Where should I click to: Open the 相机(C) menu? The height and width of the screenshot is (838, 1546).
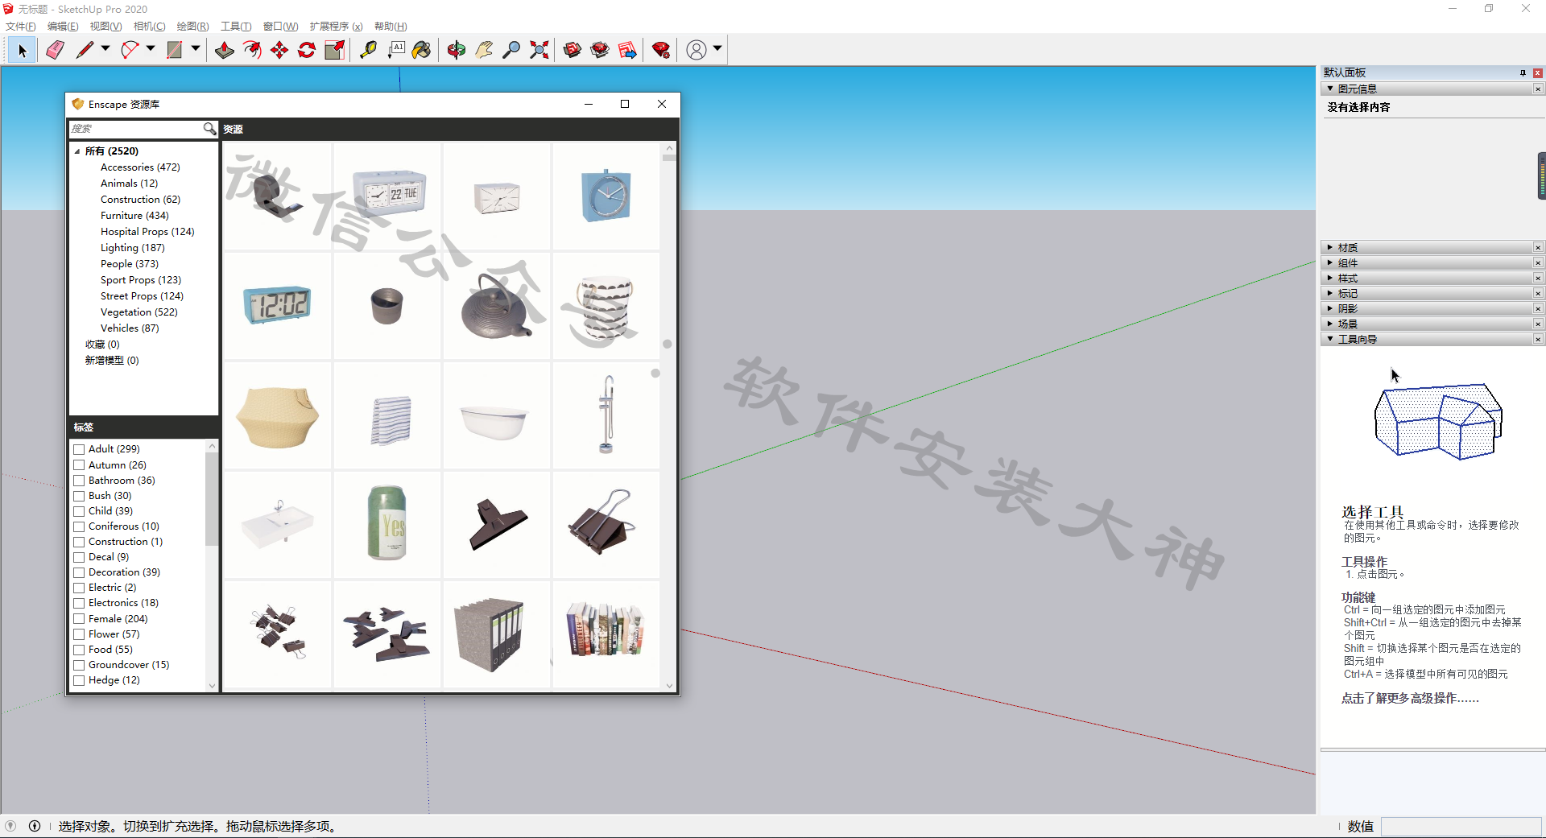[x=149, y=27]
